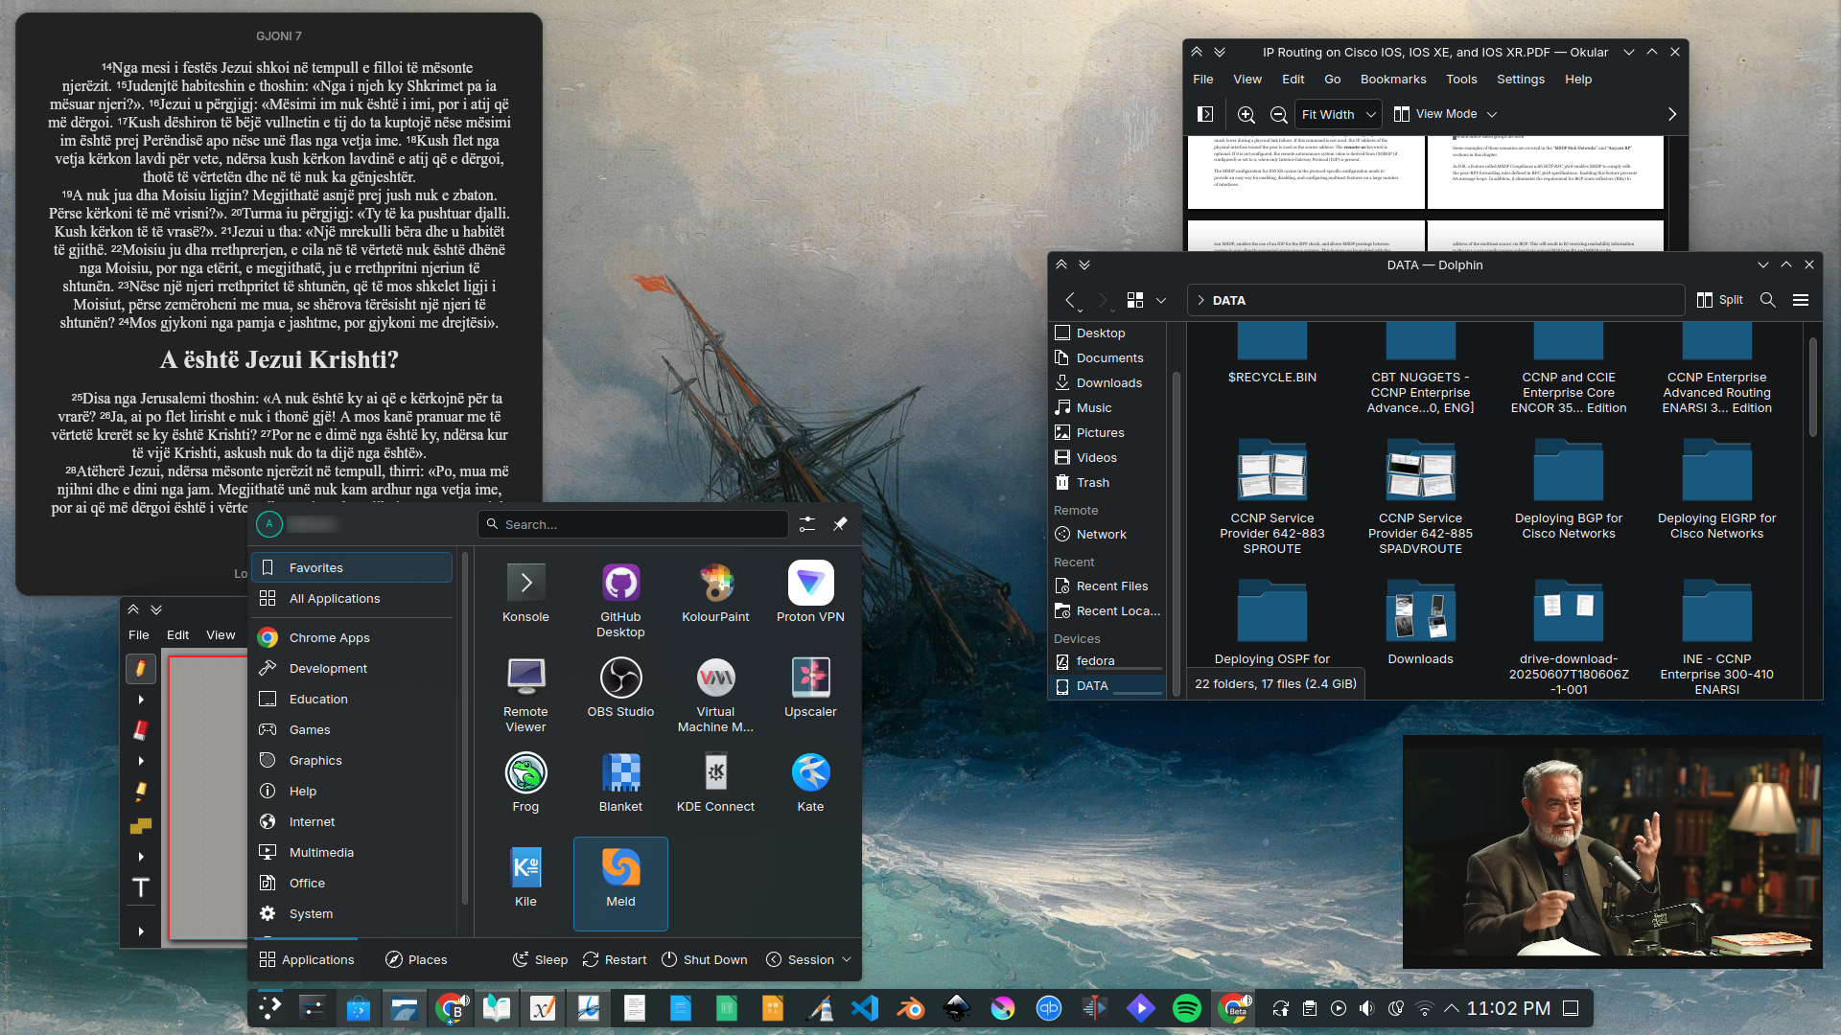1841x1035 pixels.
Task: Click the Sleep button
Action: (x=541, y=959)
